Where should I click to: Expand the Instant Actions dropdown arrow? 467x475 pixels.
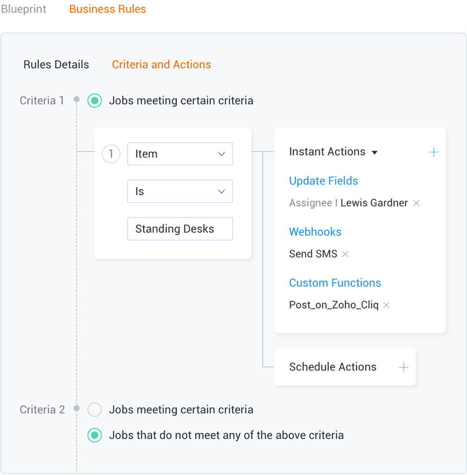[x=375, y=152]
